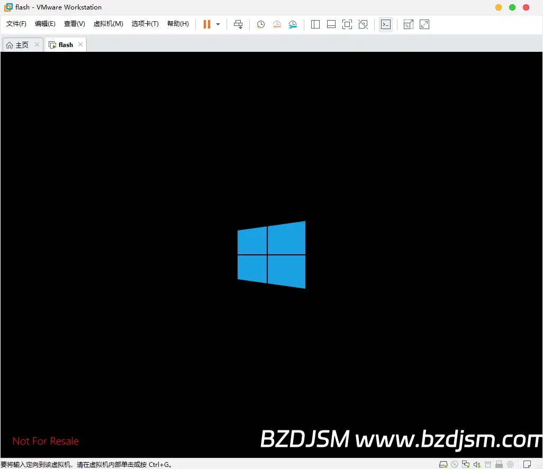Enter full screen mode

(347, 24)
